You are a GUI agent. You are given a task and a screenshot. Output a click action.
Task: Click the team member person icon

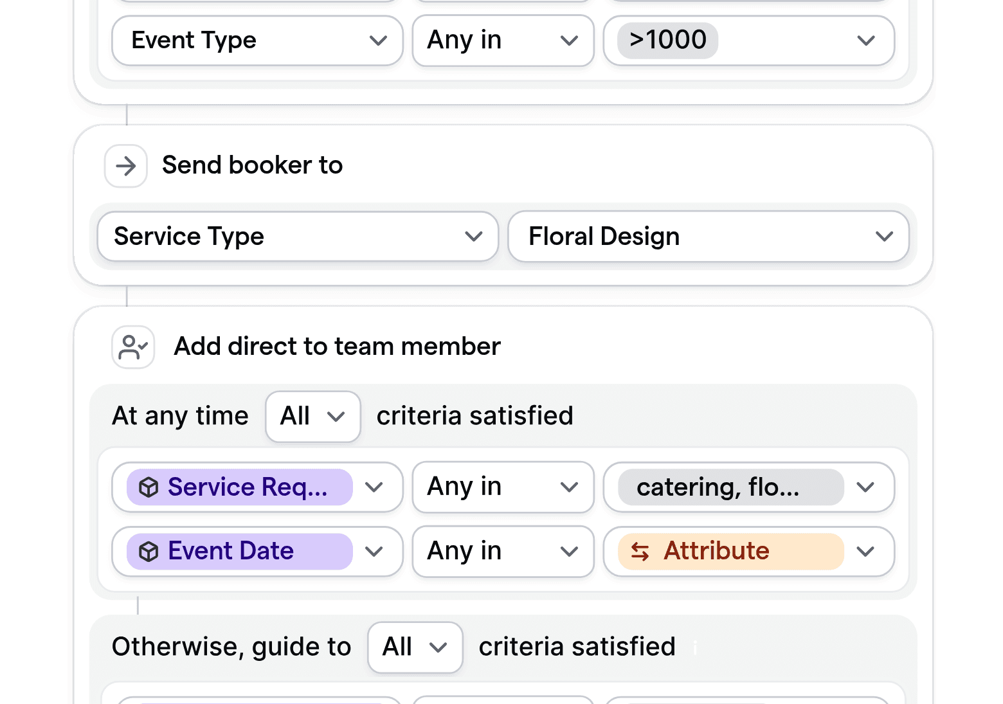(x=132, y=347)
